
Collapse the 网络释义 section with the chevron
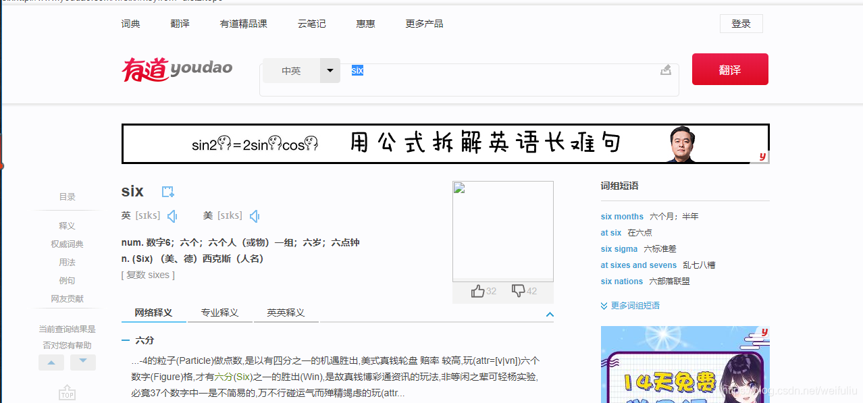click(x=550, y=315)
